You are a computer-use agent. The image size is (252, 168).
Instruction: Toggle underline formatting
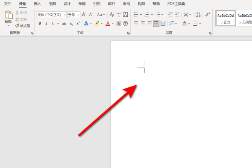pyautogui.click(x=53, y=24)
